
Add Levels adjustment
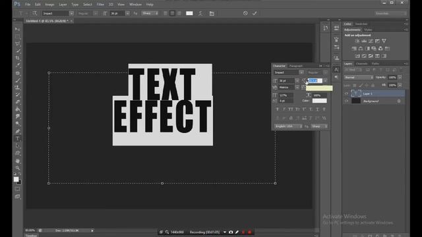coord(364,41)
